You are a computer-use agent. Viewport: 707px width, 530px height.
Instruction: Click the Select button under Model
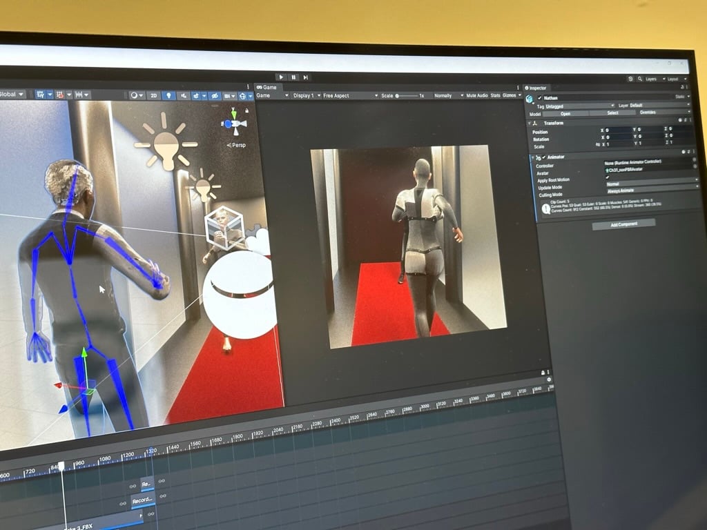[612, 112]
